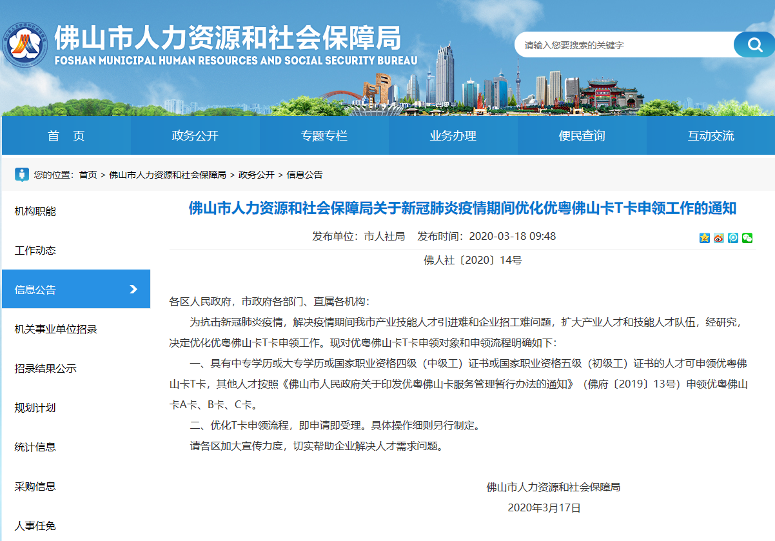
Task: Open 便民查询 navigation tab
Action: [582, 136]
